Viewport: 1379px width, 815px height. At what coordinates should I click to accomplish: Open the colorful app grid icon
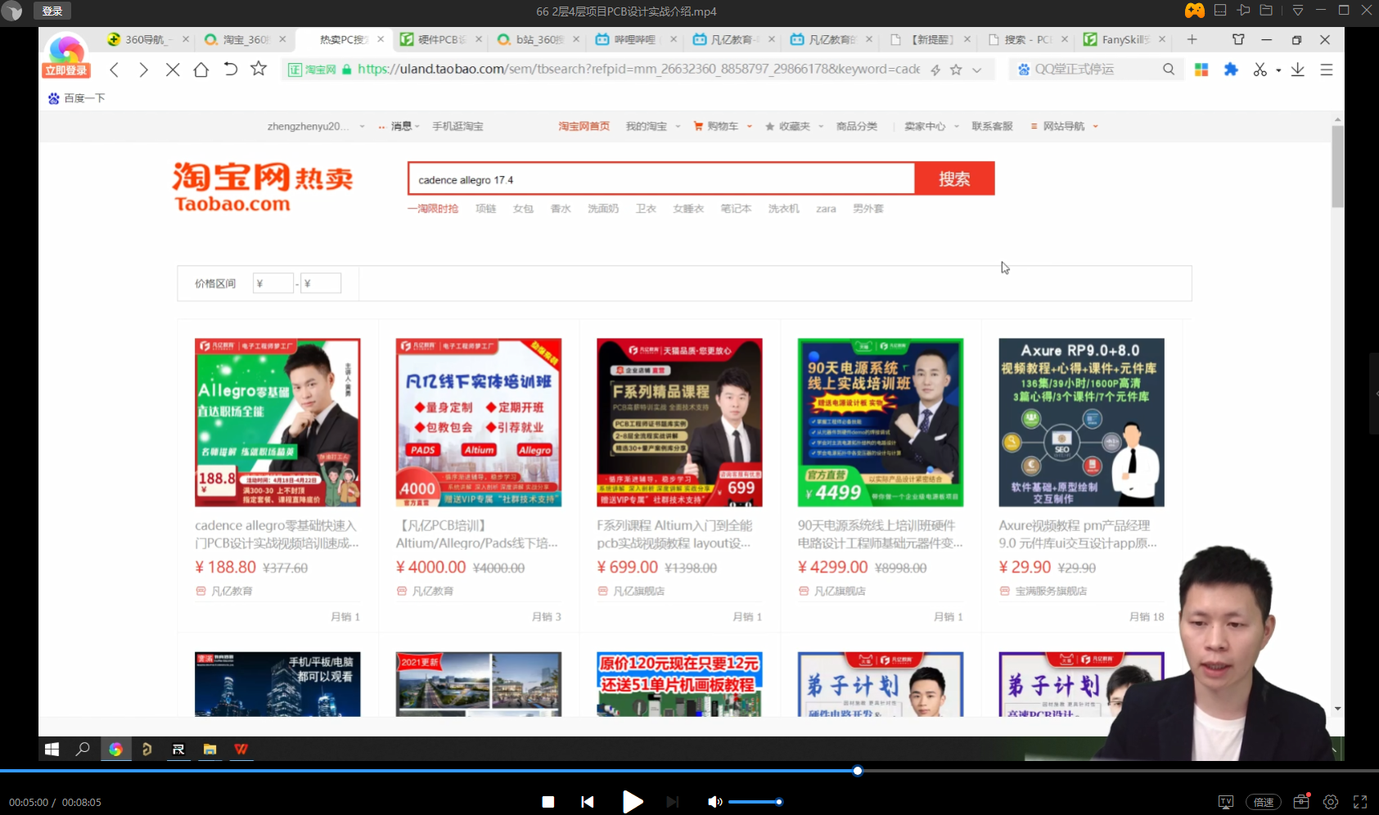1201,70
